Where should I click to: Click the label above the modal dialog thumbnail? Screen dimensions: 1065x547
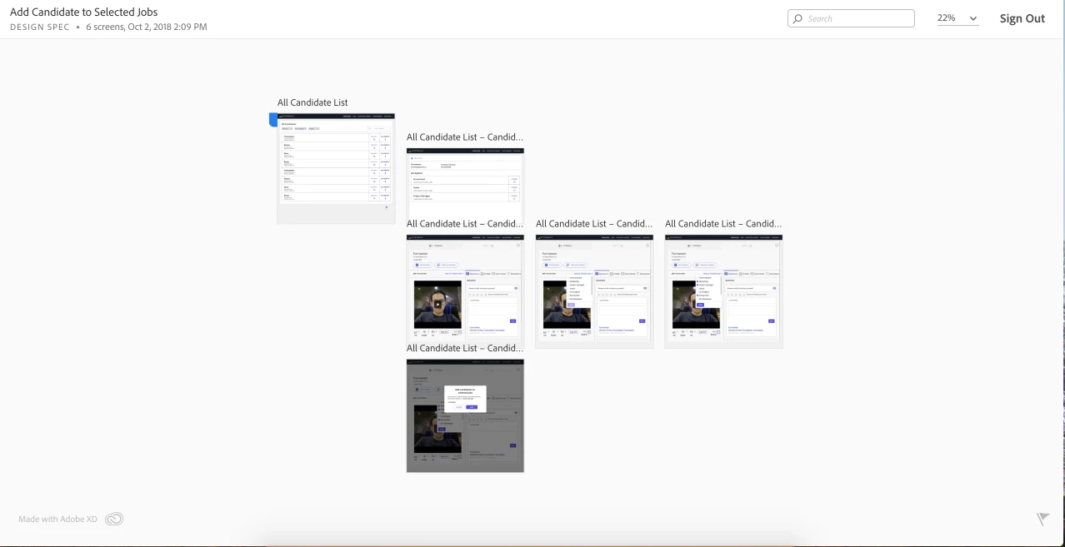(x=465, y=348)
